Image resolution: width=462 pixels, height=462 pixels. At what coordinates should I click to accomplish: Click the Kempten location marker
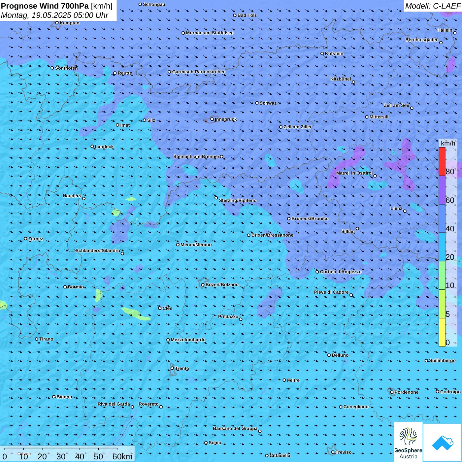57,23
